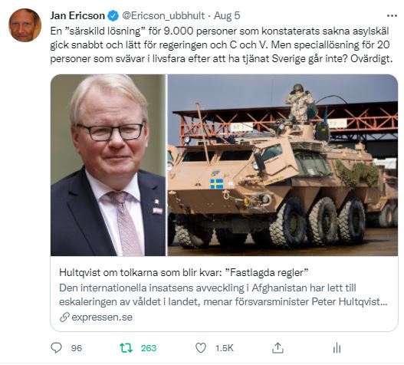This screenshot has height=365, width=404.
Task: Open the three-dot more options menu
Action: coord(392,16)
